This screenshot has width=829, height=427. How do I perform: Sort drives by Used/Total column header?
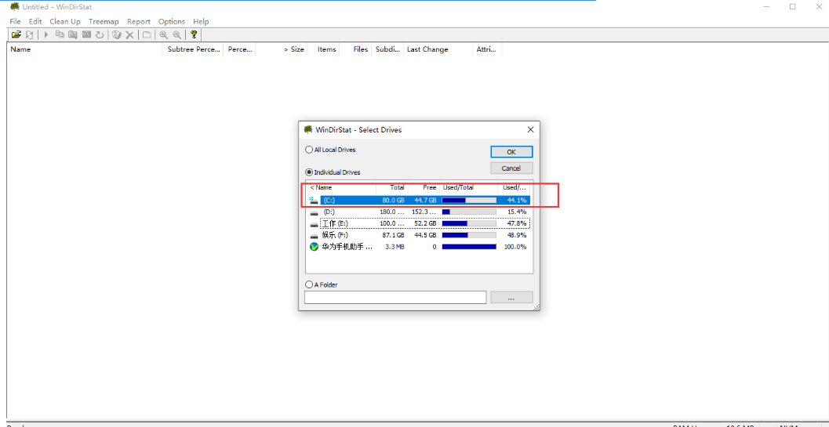click(x=468, y=187)
